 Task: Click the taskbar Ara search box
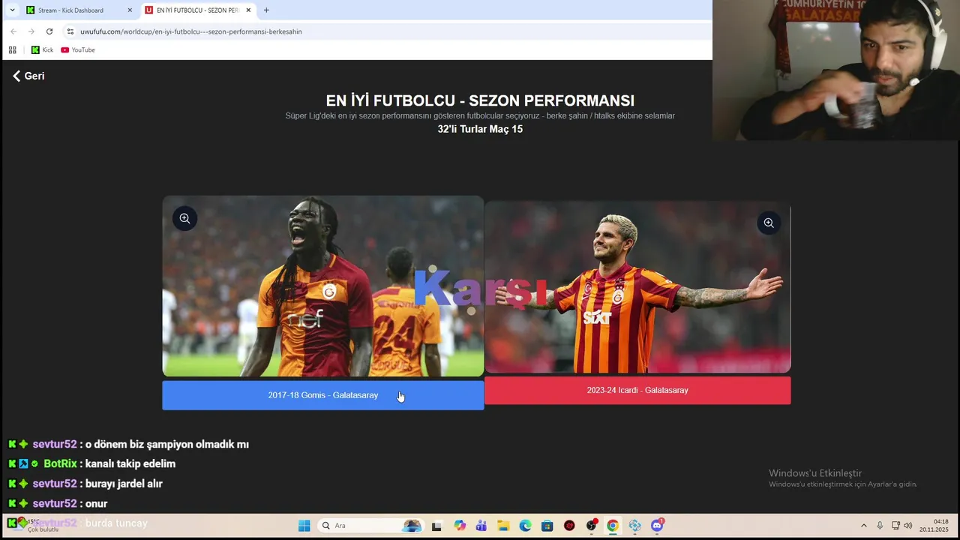pos(371,526)
